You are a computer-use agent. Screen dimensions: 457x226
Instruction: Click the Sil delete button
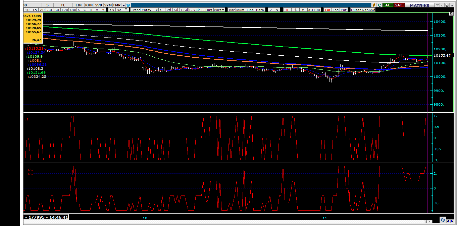click(x=176, y=10)
